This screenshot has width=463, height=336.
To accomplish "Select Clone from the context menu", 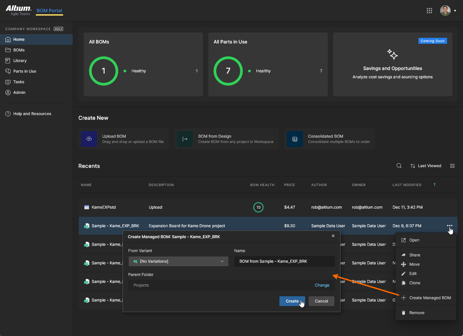I will [415, 283].
